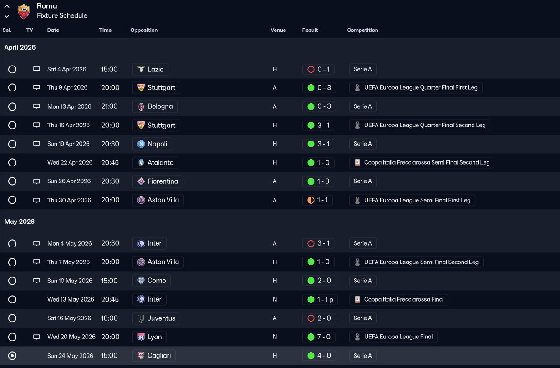Open the Aston Villa 1 - 1 result
560x368 pixels.
point(319,200)
